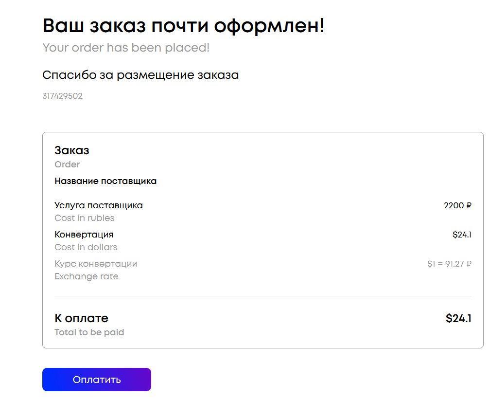Select order number 317429502
This screenshot has width=489, height=400.
click(62, 96)
